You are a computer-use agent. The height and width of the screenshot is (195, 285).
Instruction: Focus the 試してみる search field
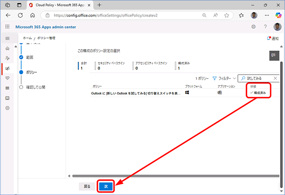258,79
